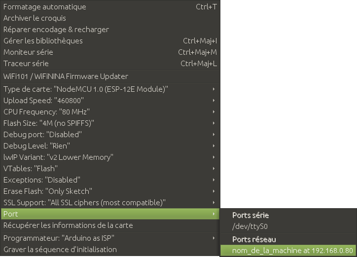This screenshot has width=357, height=257.
Task: Expand the Flash Size option
Action: point(48,123)
